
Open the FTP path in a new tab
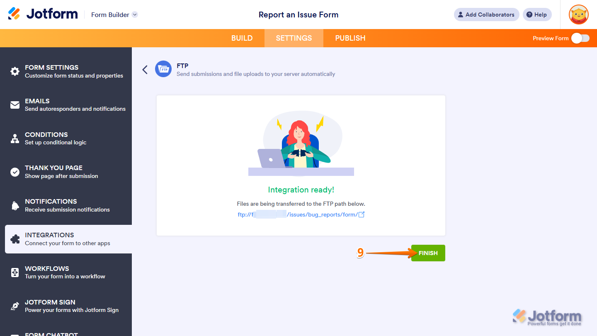click(362, 214)
